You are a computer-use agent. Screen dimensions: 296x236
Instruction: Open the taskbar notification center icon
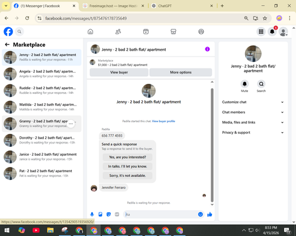point(287,230)
